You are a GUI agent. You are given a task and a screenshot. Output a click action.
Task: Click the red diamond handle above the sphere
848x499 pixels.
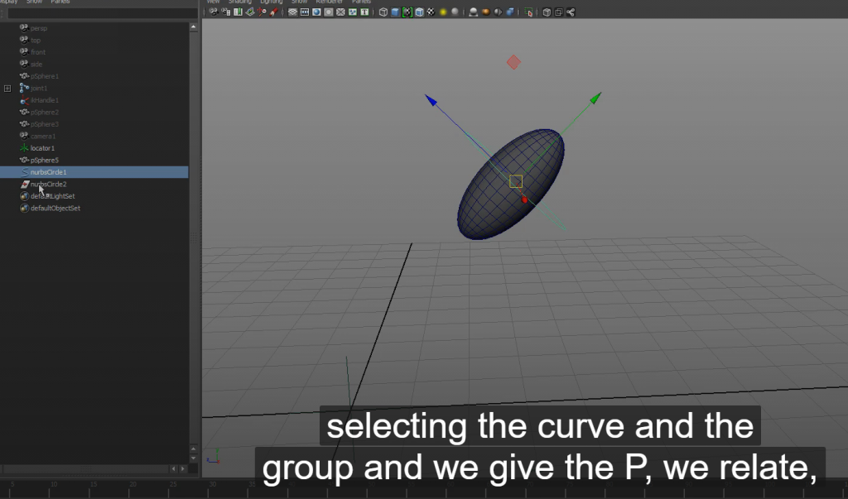513,62
